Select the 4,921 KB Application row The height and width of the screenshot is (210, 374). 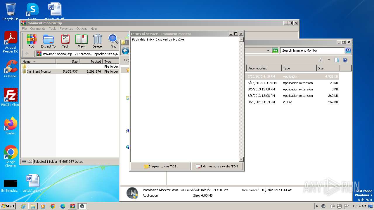[x=293, y=76]
